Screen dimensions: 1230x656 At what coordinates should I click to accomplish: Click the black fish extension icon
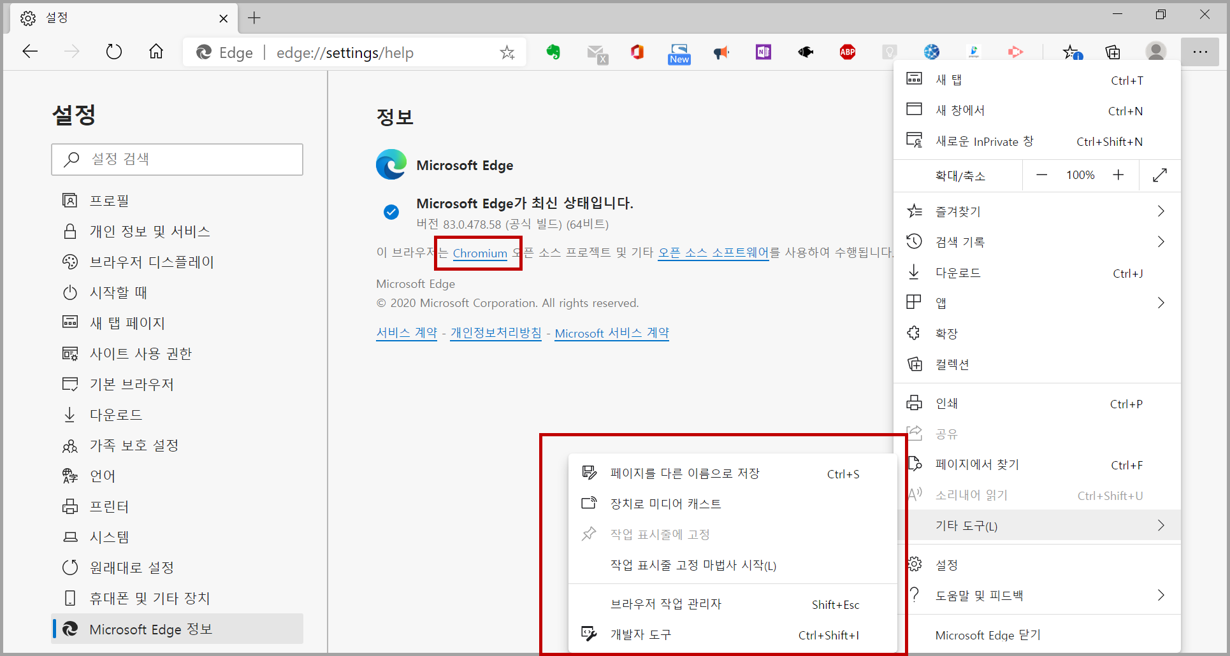tap(806, 52)
